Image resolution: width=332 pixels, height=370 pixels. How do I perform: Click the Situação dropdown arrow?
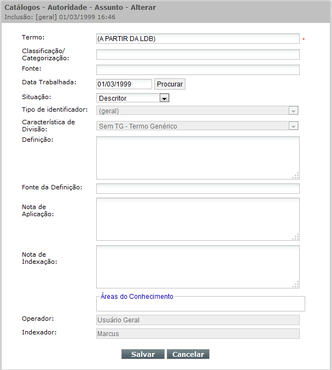coord(164,98)
